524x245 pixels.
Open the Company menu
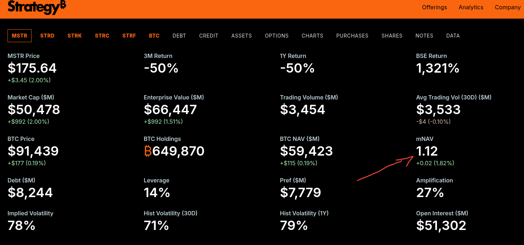(508, 7)
